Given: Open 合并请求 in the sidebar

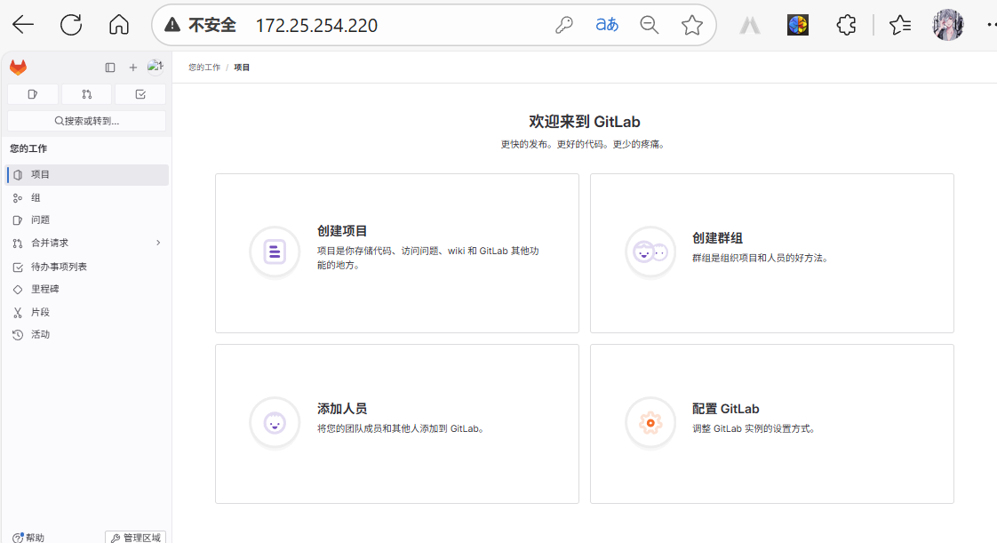Looking at the screenshot, I should (x=87, y=243).
